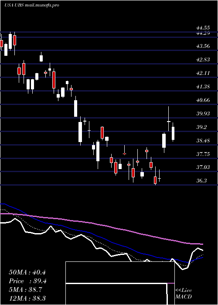Click the 41.38 price level label

coord(203,87)
